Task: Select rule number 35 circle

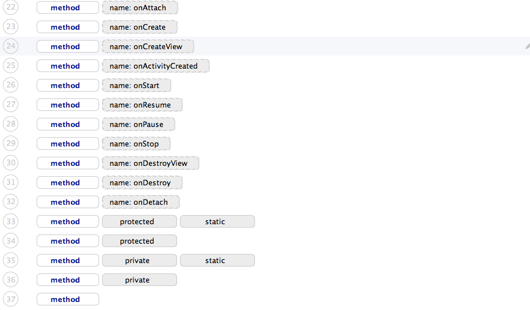Action: pyautogui.click(x=11, y=260)
